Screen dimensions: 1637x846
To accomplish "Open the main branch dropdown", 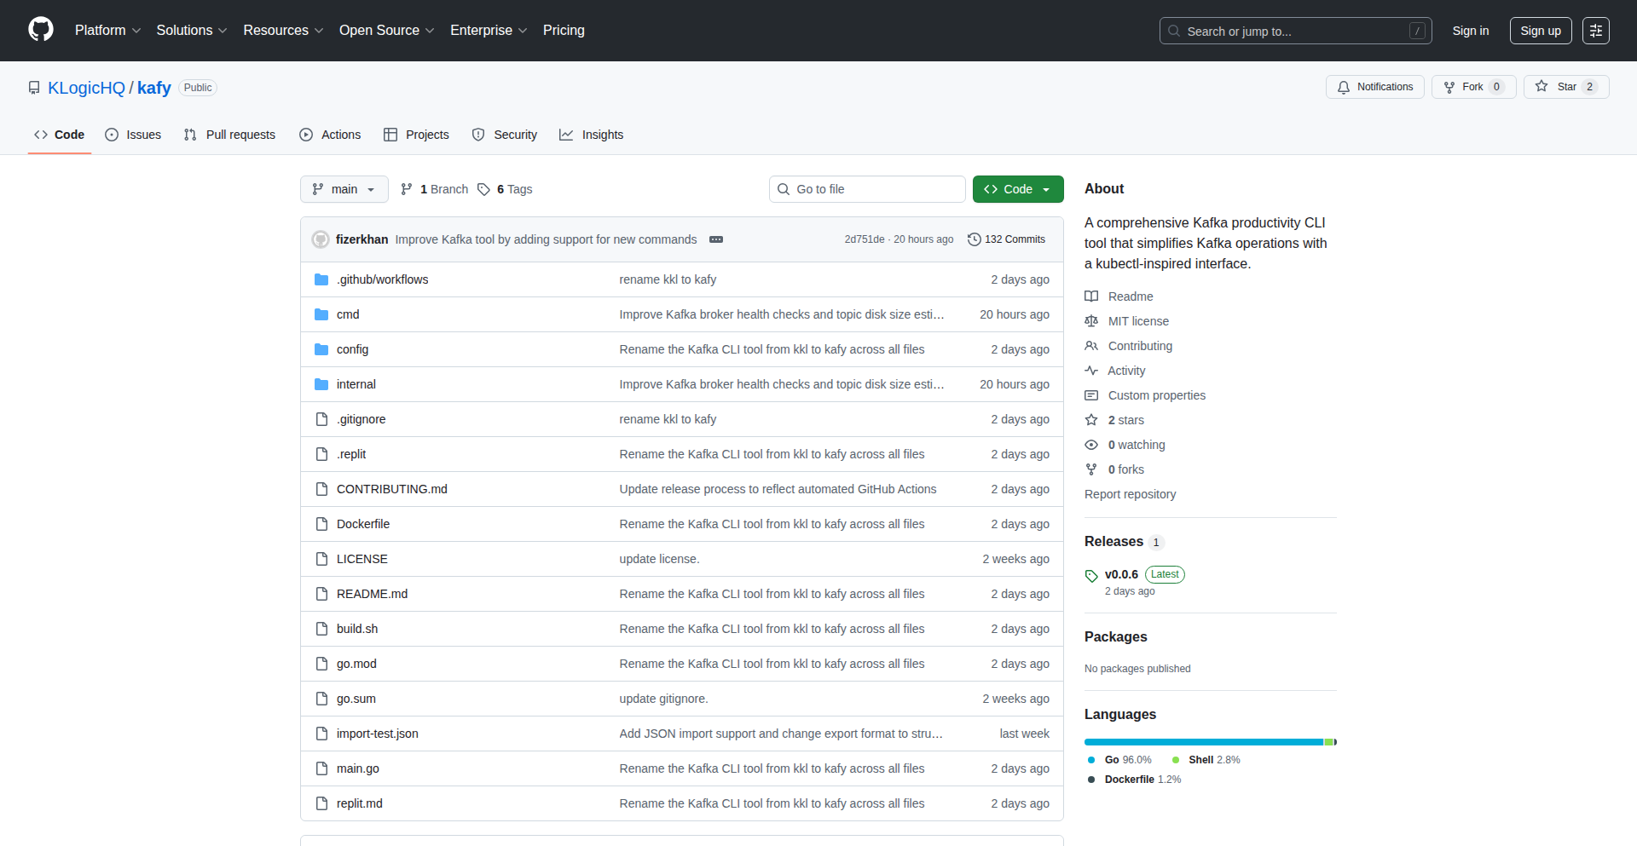I will pos(344,189).
